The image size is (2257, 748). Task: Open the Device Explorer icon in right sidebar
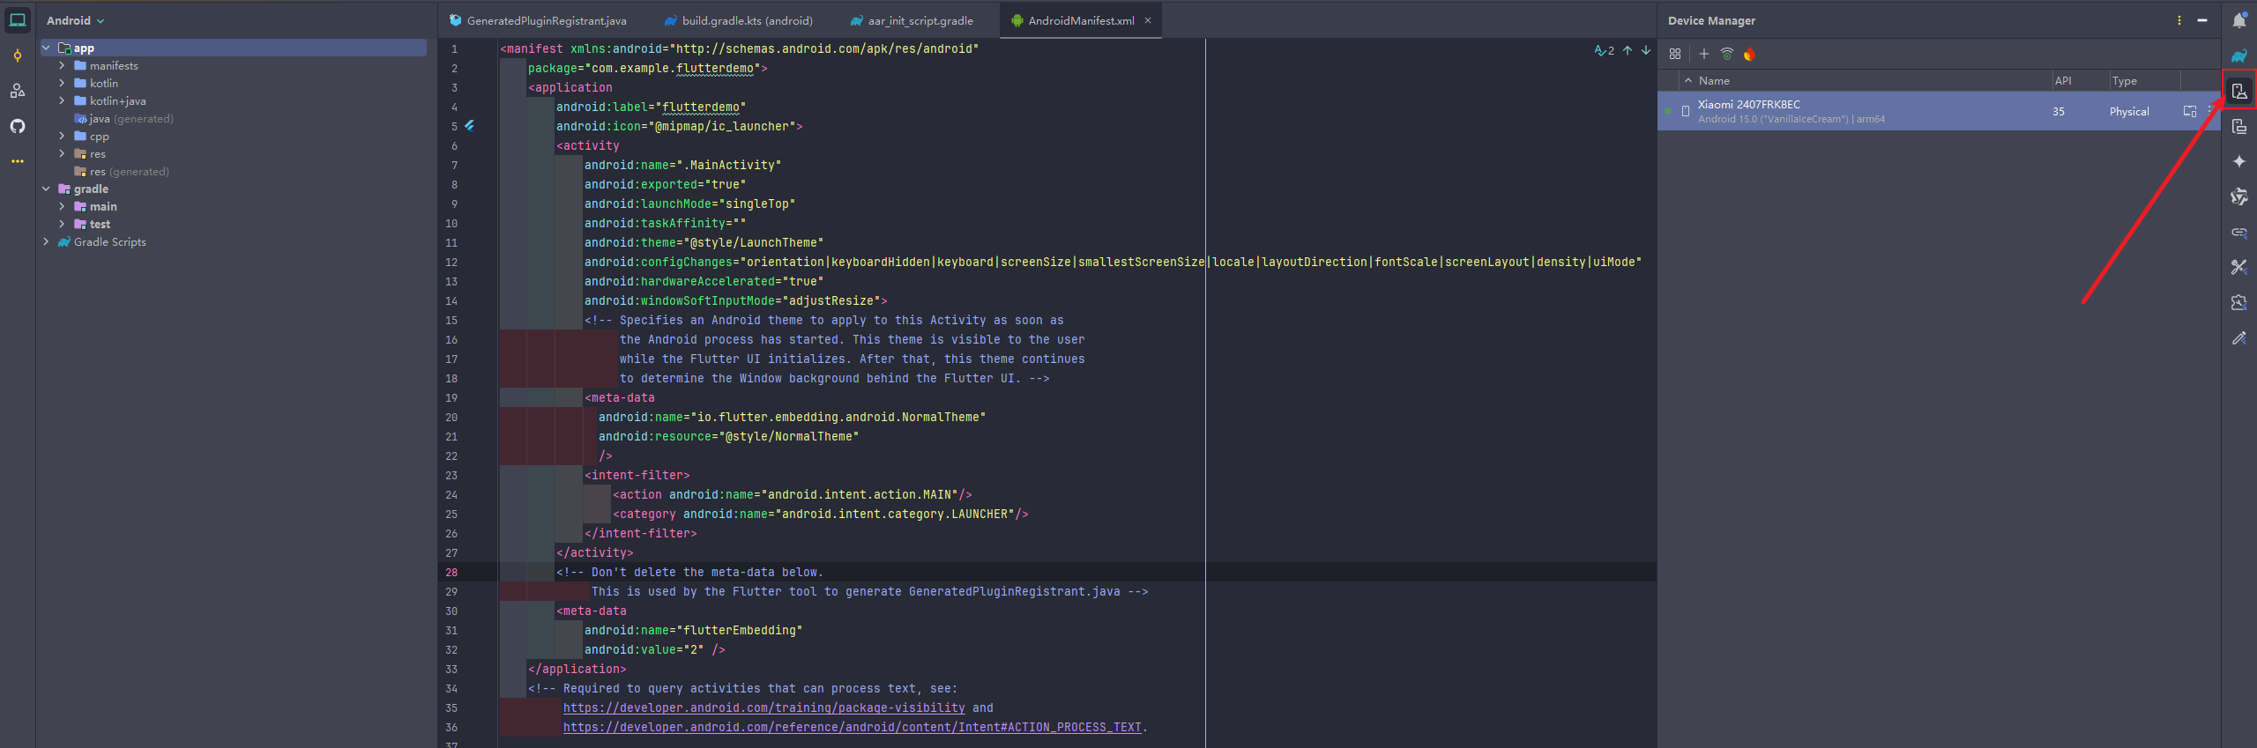click(x=2238, y=126)
